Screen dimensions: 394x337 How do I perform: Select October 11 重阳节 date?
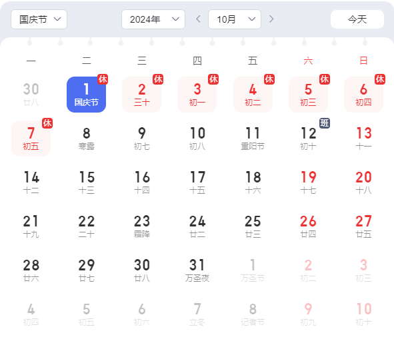point(253,139)
